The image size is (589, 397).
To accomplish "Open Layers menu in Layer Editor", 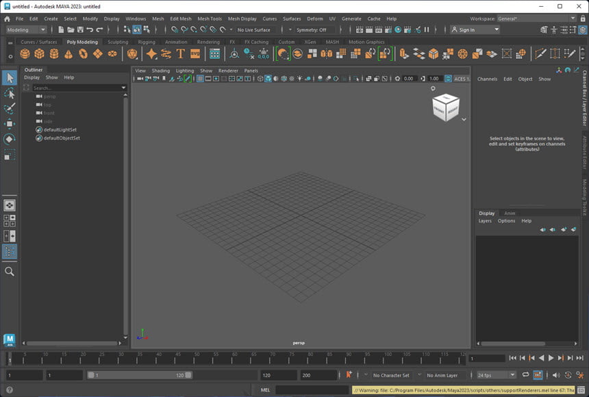I will pyautogui.click(x=485, y=221).
